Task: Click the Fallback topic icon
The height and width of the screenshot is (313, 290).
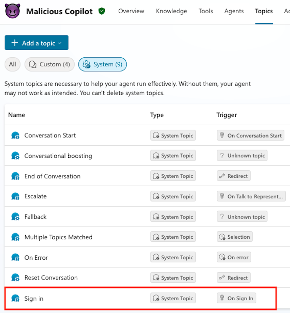Action: [15, 217]
